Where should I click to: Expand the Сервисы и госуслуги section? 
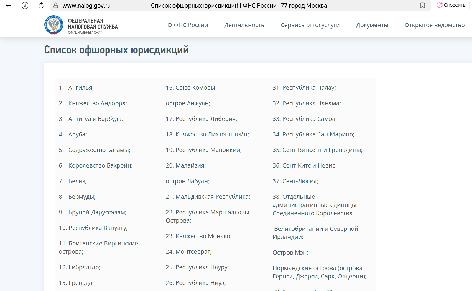click(309, 25)
